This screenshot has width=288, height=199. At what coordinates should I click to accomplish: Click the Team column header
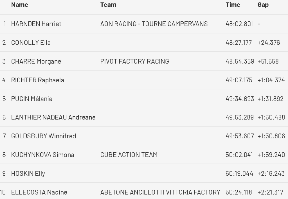click(108, 5)
